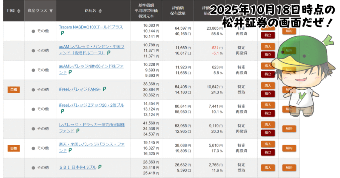340x178 pixels.
Task: Open the Tracers NASDAQ100ゴールドプラス fund link
Action: [91, 27]
